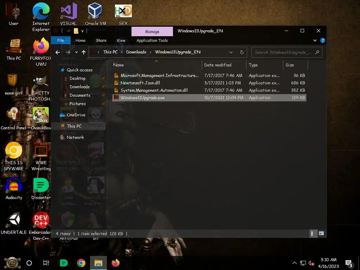Image resolution: width=360 pixels, height=270 pixels.
Task: Go forward in Explorer navigation
Action: pos(68,52)
